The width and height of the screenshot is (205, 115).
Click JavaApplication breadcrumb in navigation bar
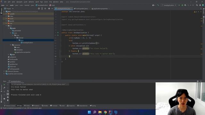(42, 5)
